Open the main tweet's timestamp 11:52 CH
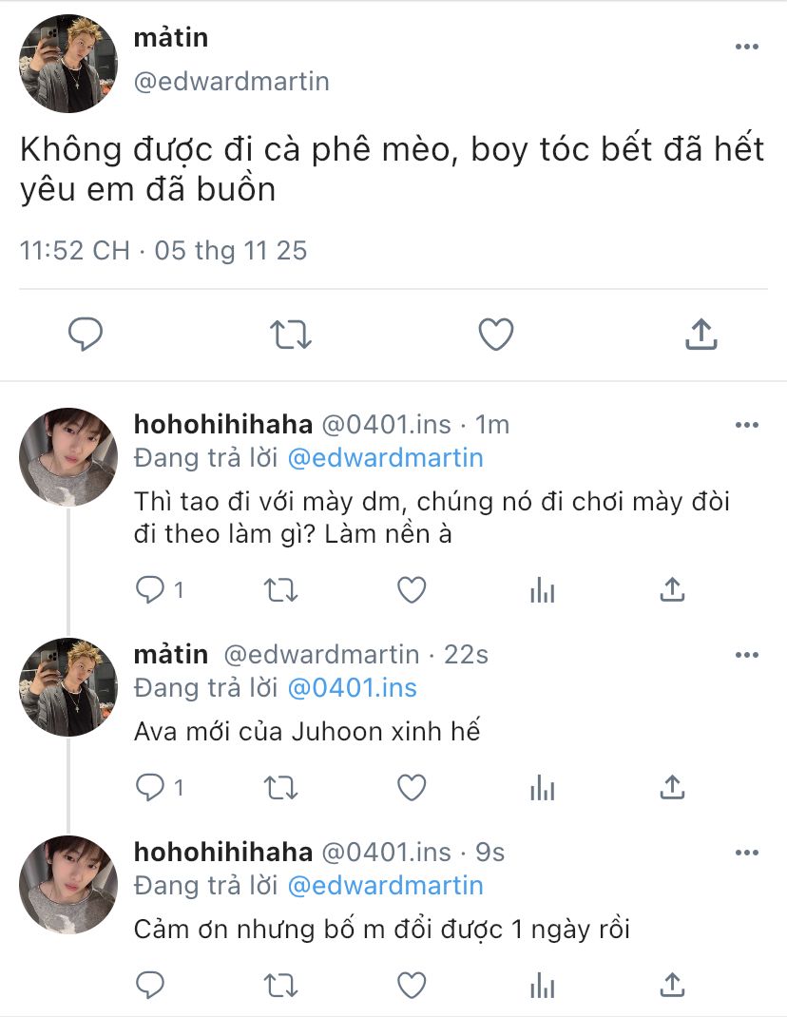The height and width of the screenshot is (1017, 787). click(x=74, y=250)
